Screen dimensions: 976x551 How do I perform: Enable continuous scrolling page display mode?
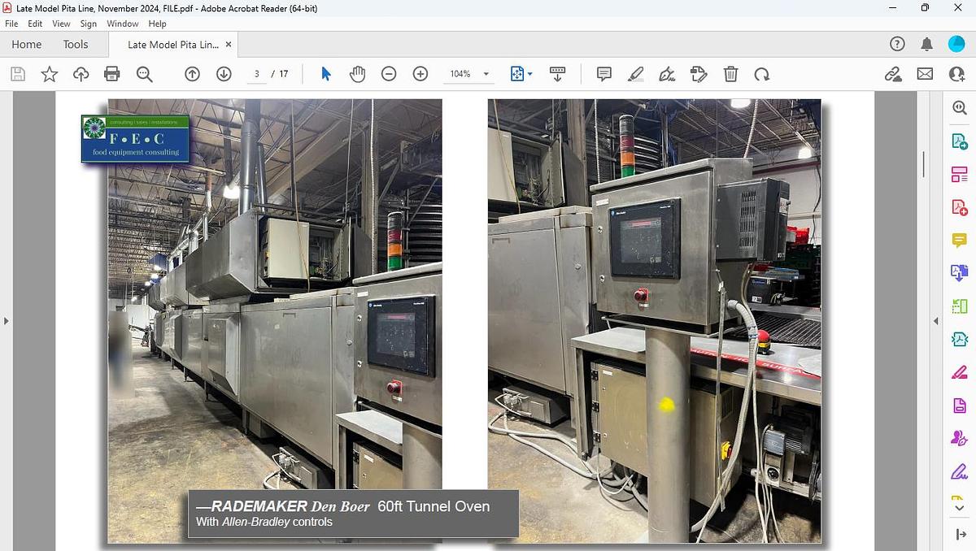tap(557, 73)
